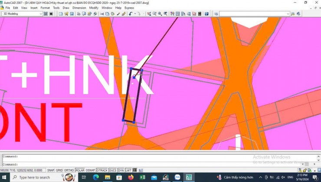Open the undo history dropdown arrow
The width and height of the screenshot is (321, 182).
[135, 14]
